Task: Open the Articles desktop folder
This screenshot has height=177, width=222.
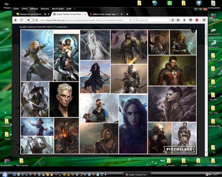Action: coord(184,162)
